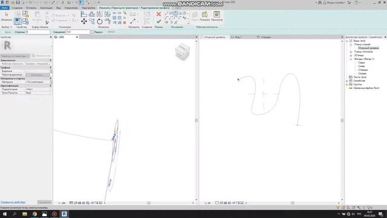Select the Mirror pick axis tool
This screenshot has height=218, width=387.
point(100,14)
